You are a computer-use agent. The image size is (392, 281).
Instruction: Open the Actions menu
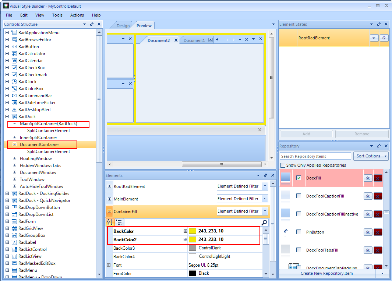77,15
